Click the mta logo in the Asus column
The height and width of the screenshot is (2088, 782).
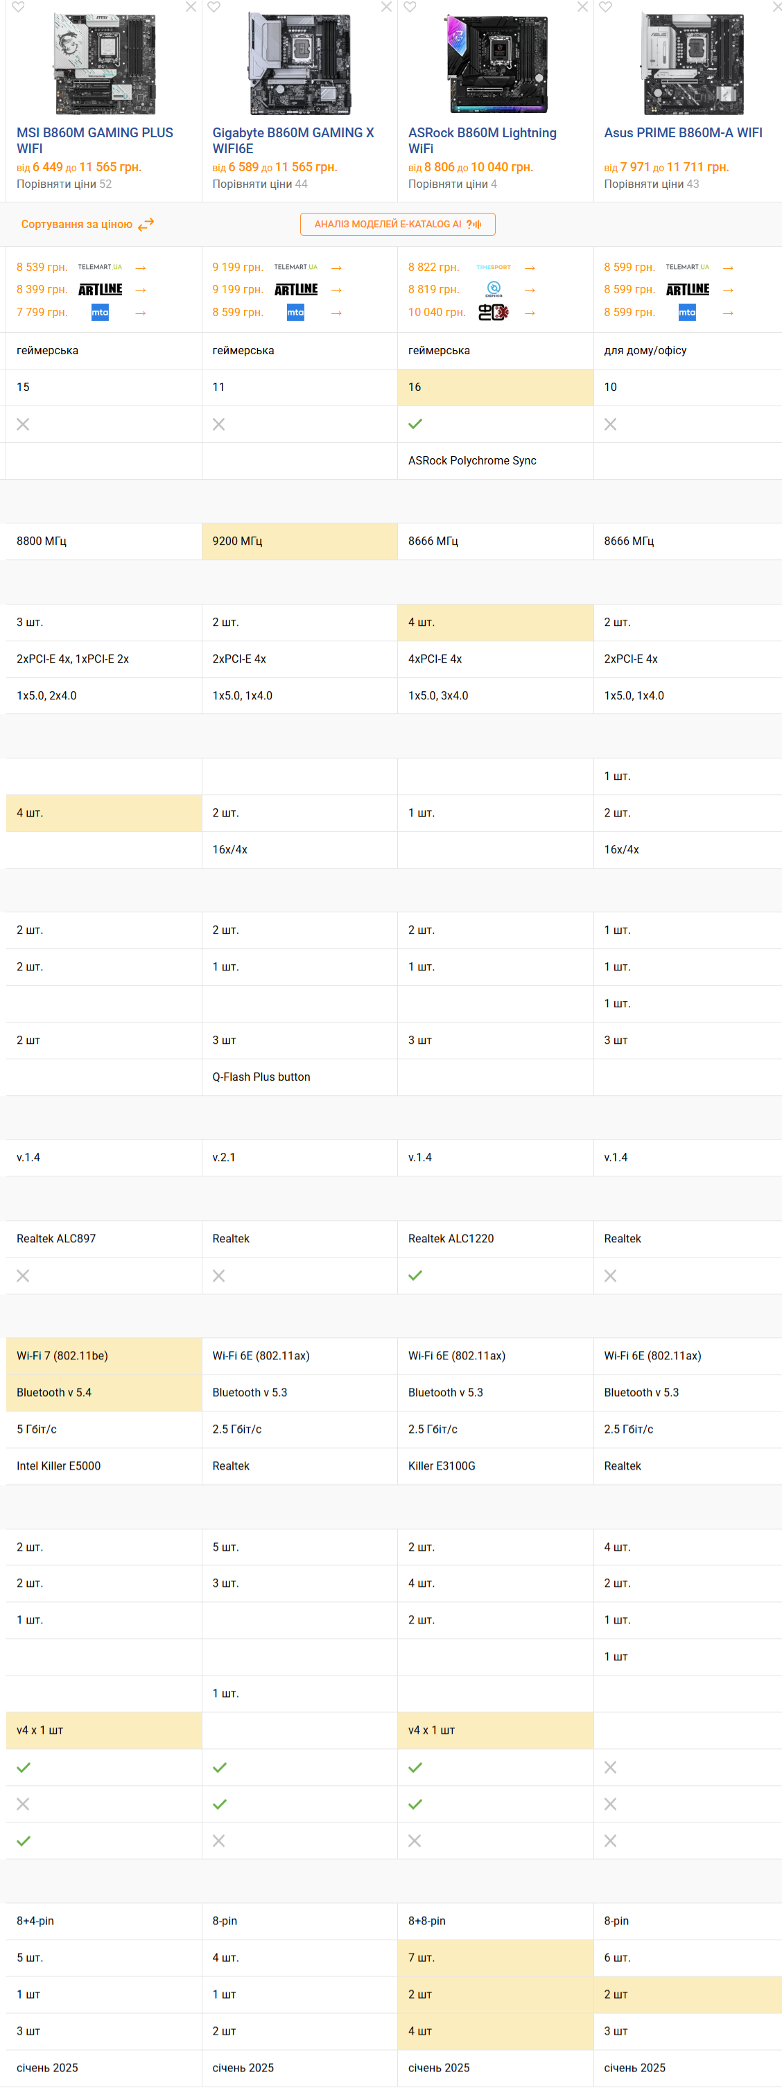[687, 312]
